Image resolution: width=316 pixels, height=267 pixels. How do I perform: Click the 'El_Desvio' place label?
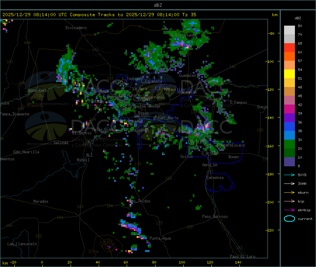click(x=82, y=133)
